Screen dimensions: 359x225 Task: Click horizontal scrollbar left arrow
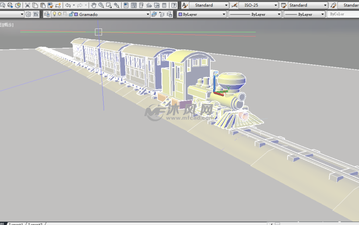click(271, 224)
